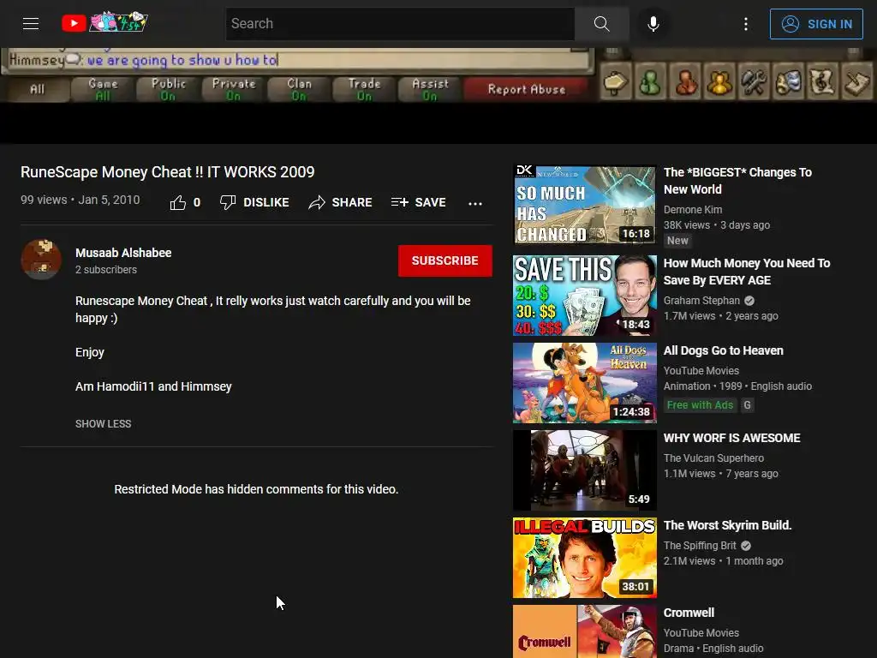Viewport: 877px width, 658px height.
Task: Open the wrench options icon in game
Action: (x=754, y=82)
